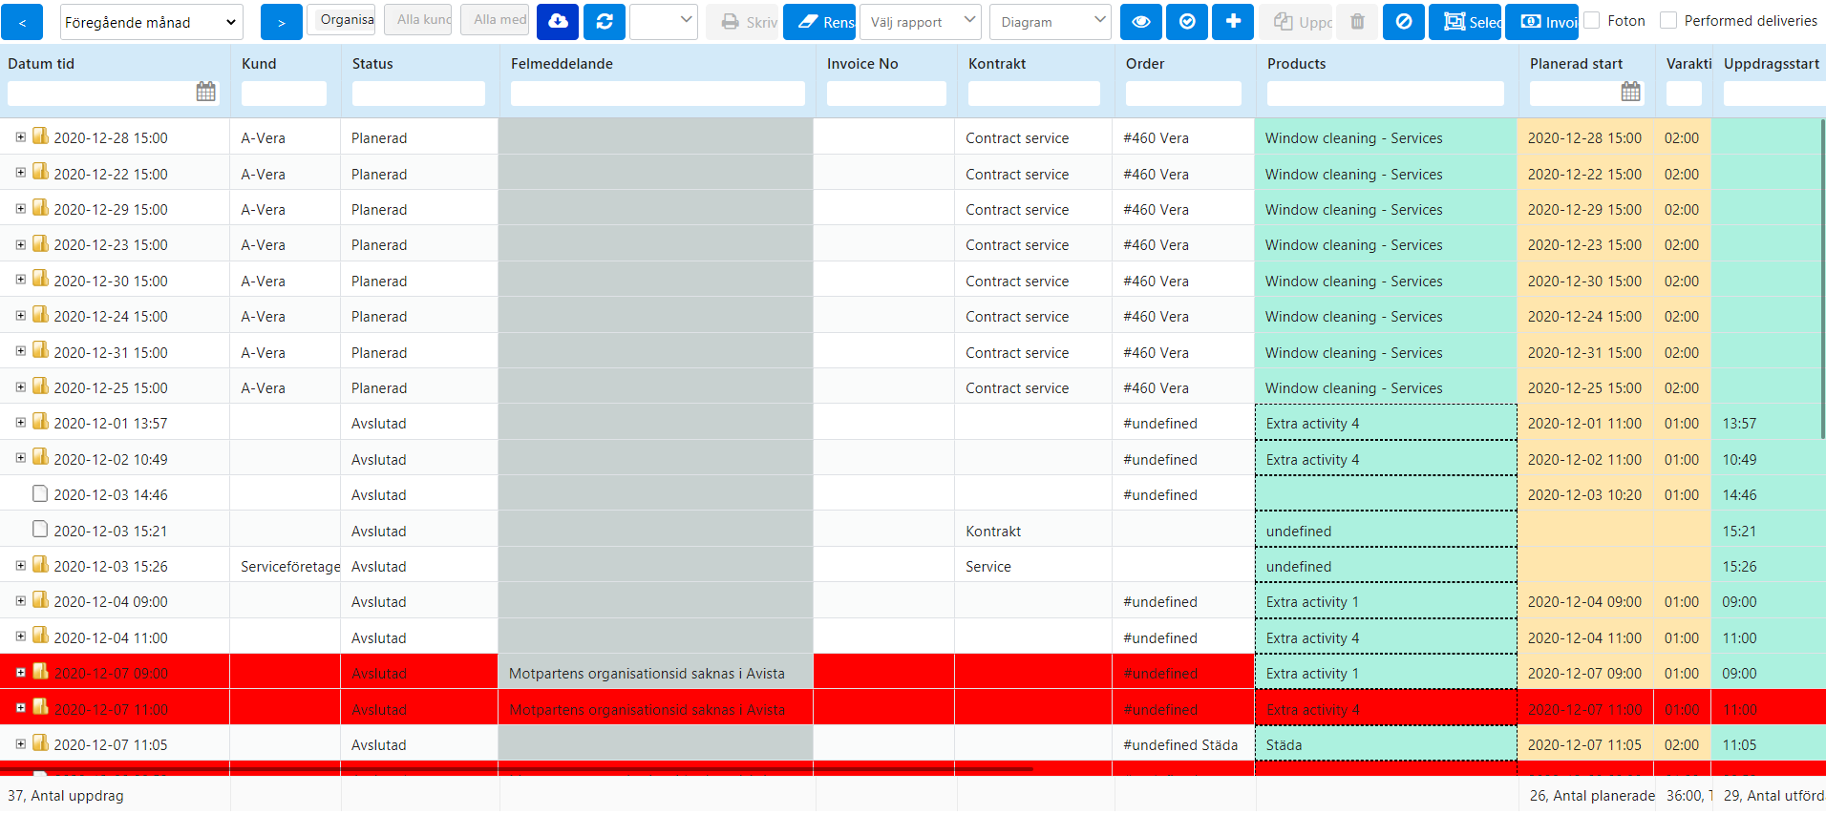
Task: Click the Skriv print button
Action: coord(742,21)
